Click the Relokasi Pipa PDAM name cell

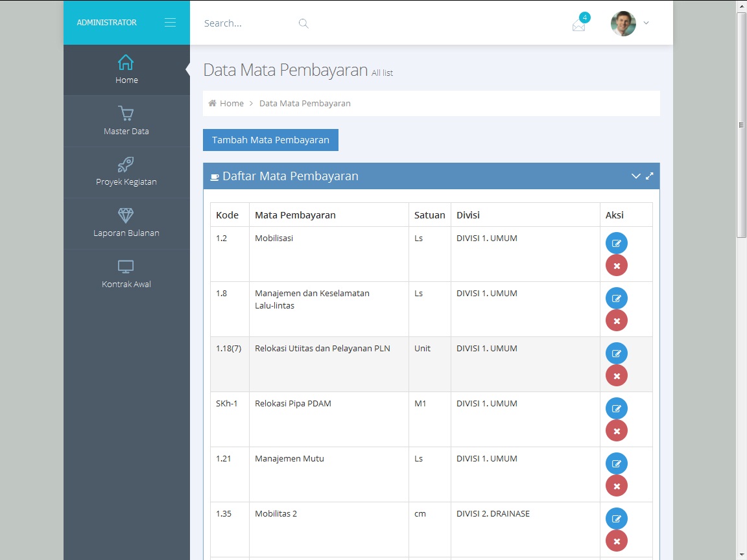point(329,419)
